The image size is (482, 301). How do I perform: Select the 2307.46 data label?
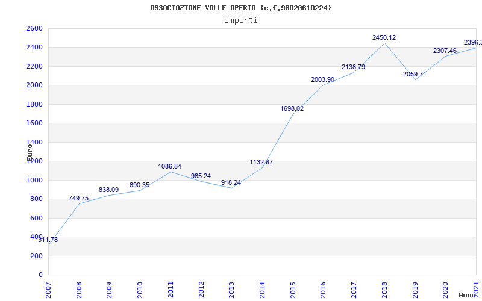coord(445,51)
